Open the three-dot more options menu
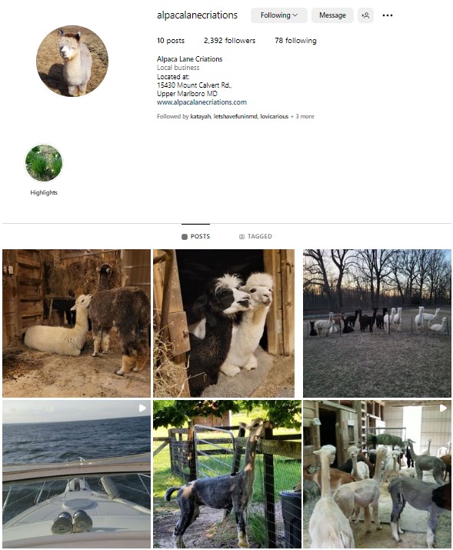 coord(387,15)
